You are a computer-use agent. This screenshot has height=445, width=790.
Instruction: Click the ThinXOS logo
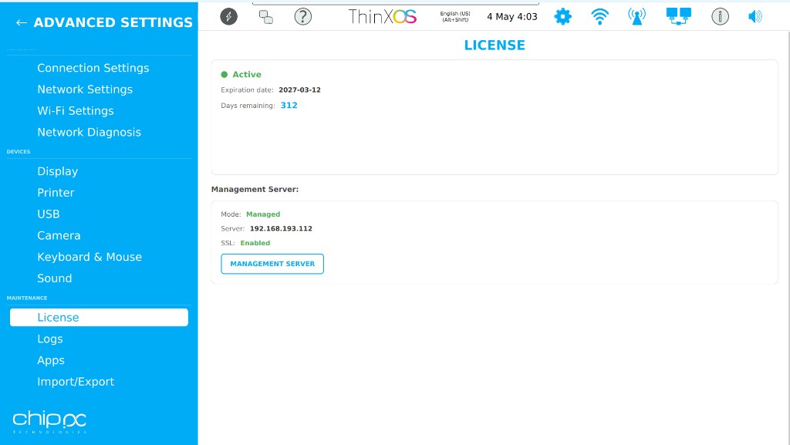[383, 17]
